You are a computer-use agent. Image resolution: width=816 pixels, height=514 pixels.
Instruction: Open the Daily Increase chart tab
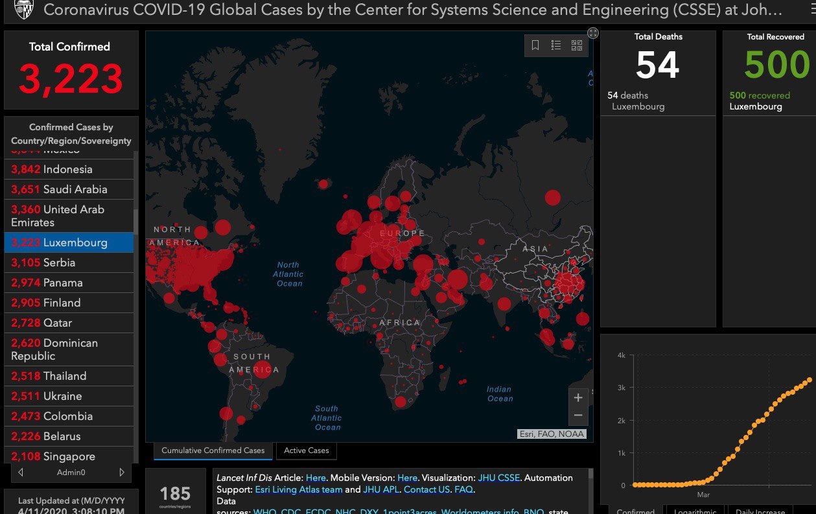762,511
